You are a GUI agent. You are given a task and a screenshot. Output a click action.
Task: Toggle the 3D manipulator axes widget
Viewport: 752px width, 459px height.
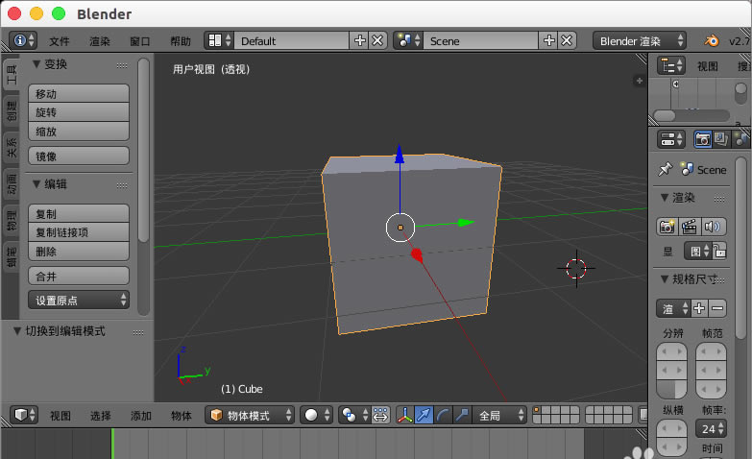404,416
